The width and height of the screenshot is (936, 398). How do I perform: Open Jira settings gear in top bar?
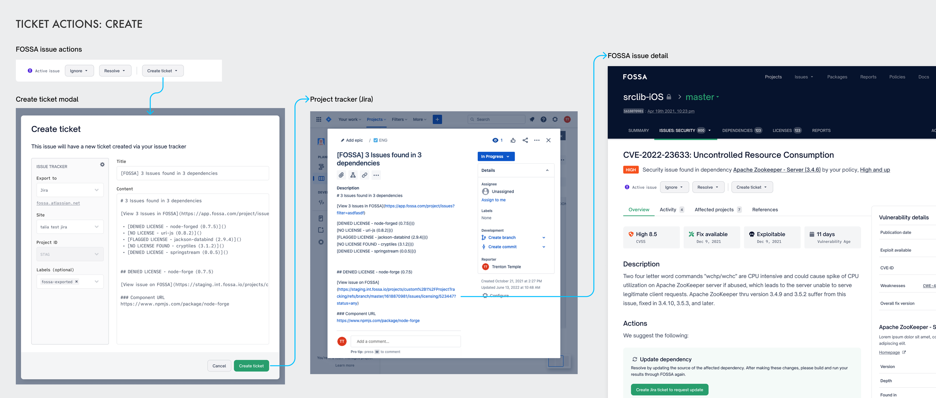pos(555,119)
